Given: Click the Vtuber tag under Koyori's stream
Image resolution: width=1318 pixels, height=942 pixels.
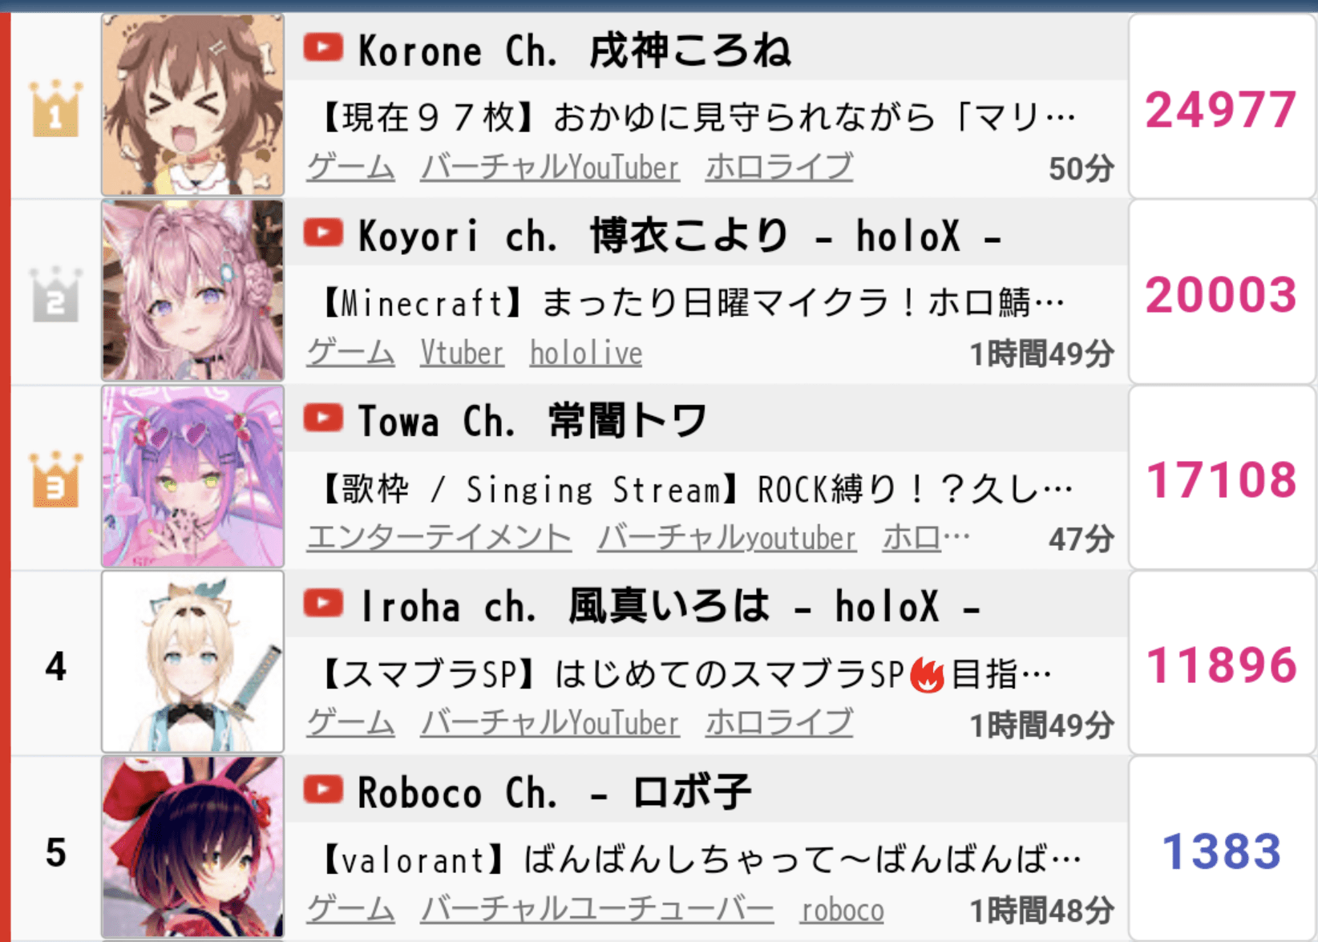Looking at the screenshot, I should point(463,353).
